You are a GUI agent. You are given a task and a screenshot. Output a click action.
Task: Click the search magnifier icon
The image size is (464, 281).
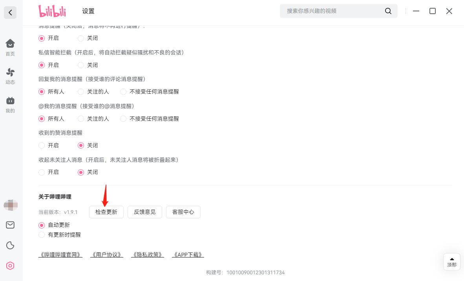point(388,11)
